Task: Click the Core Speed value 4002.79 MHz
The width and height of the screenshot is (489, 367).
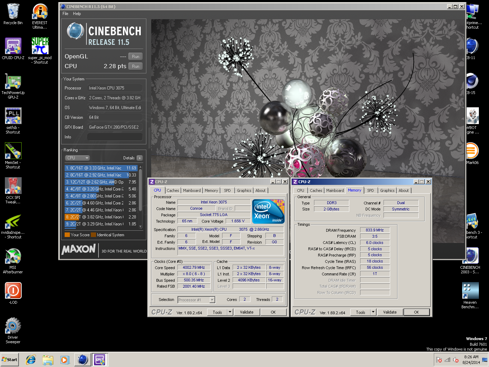Action: coord(194,268)
